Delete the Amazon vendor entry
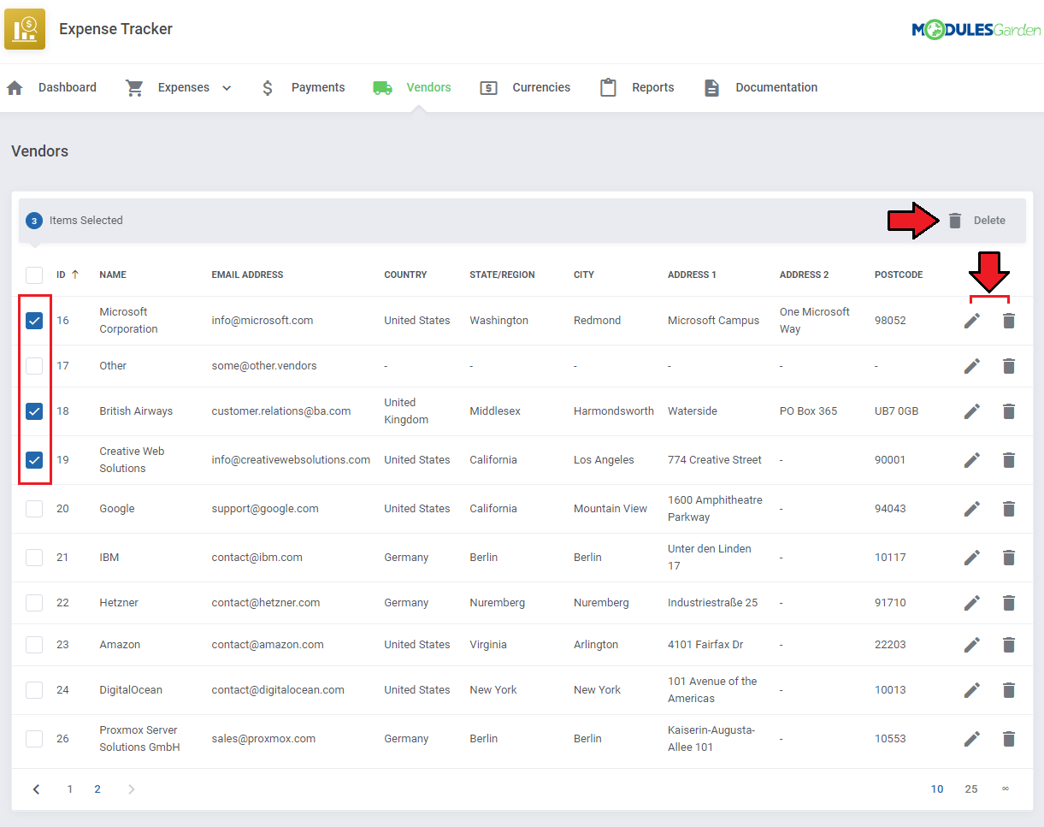 [1009, 645]
